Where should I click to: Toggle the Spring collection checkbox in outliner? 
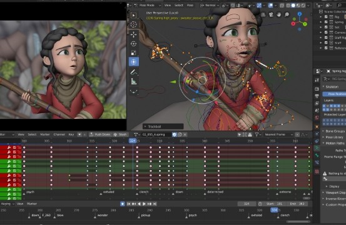pyautogui.click(x=326, y=22)
